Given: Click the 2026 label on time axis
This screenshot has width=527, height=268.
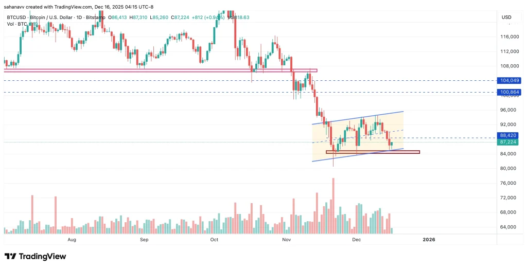Looking at the screenshot, I should click(x=428, y=240).
